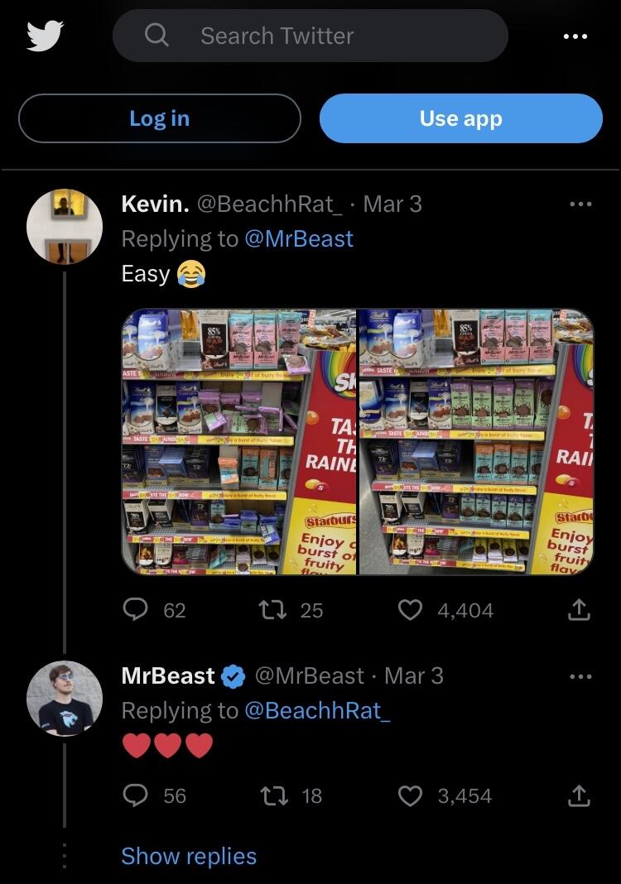The width and height of the screenshot is (621, 884).
Task: Open @MrBeast mention link in Kevin's reply
Action: tap(298, 238)
